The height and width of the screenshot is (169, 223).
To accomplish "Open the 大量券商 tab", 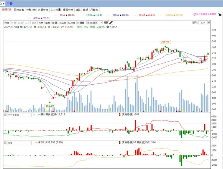I will [x=43, y=10].
